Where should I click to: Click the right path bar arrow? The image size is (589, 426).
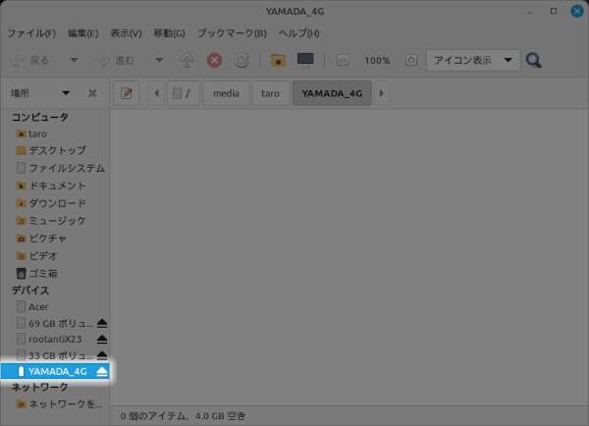382,93
